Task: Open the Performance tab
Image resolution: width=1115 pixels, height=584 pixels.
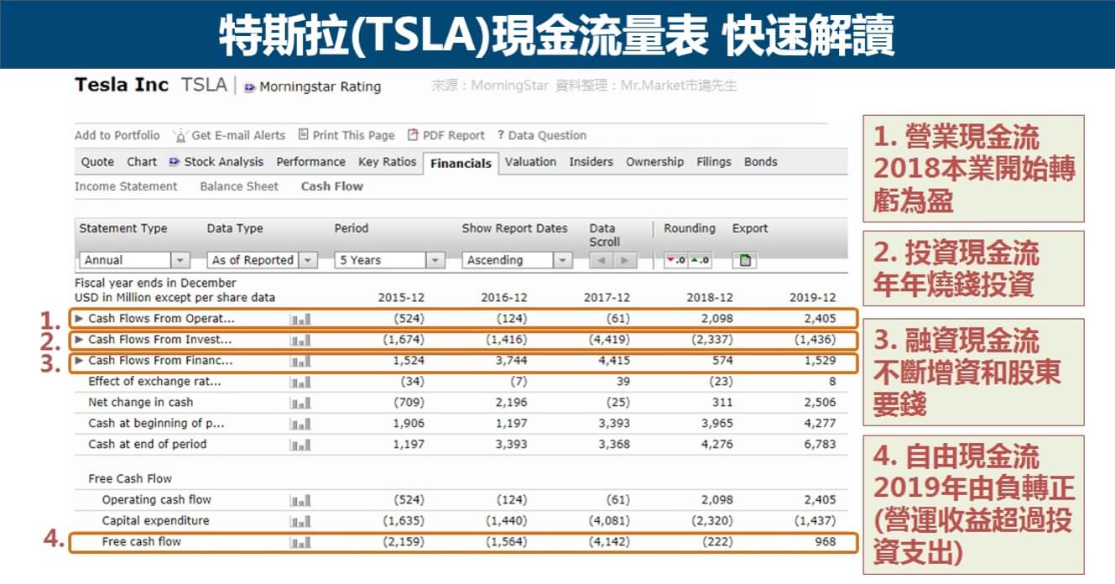Action: [x=310, y=162]
